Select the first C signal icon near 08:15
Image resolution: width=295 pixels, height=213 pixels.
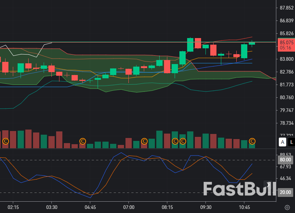(175, 141)
